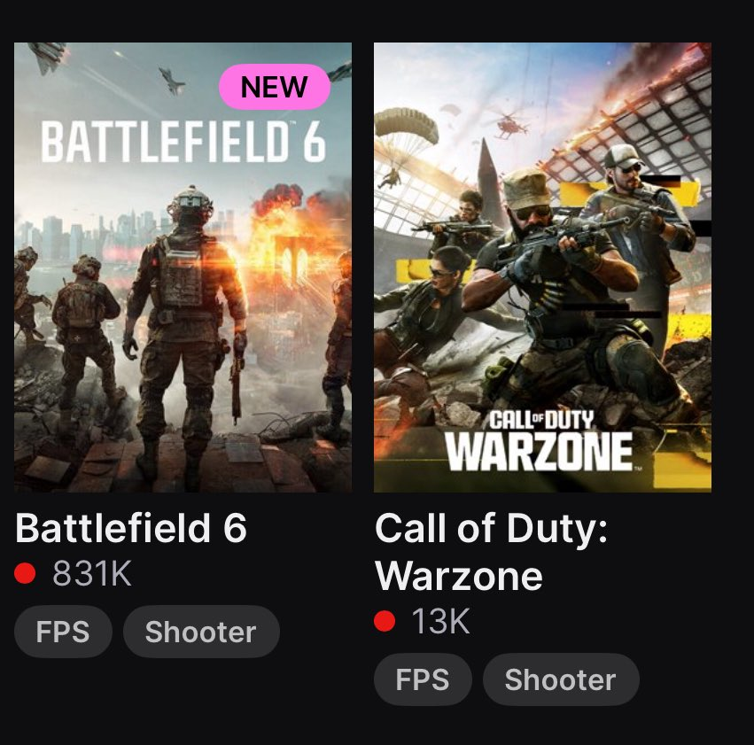Click the parachute in the Warzone artwork
The height and width of the screenshot is (745, 754).
pyautogui.click(x=405, y=130)
